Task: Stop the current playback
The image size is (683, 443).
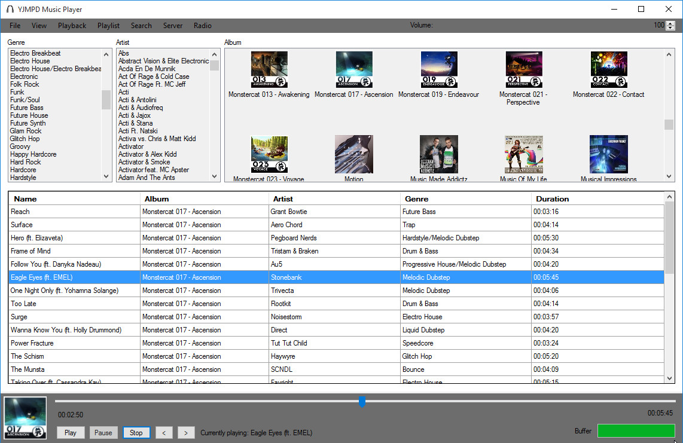Action: coord(136,433)
